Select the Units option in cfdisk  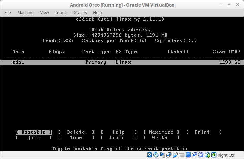(x=119, y=137)
